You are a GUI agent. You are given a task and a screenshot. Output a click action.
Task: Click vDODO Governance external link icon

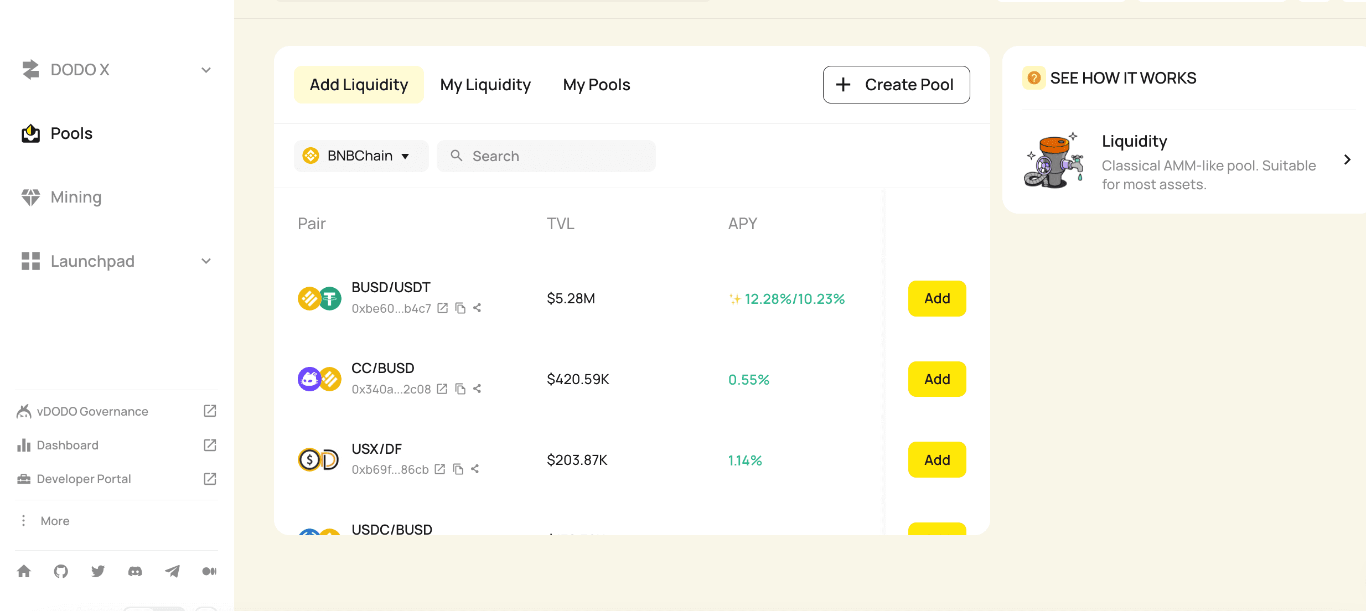pyautogui.click(x=210, y=411)
